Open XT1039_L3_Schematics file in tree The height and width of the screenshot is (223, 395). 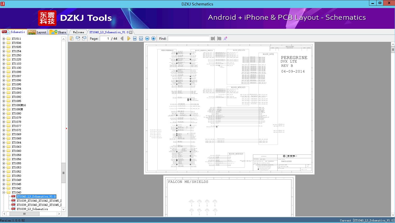click(x=32, y=209)
